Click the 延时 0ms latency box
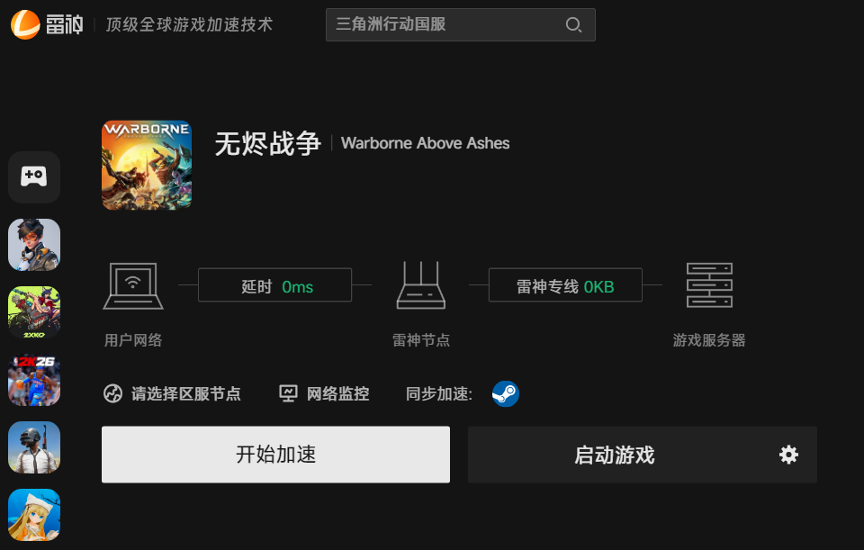 click(275, 285)
